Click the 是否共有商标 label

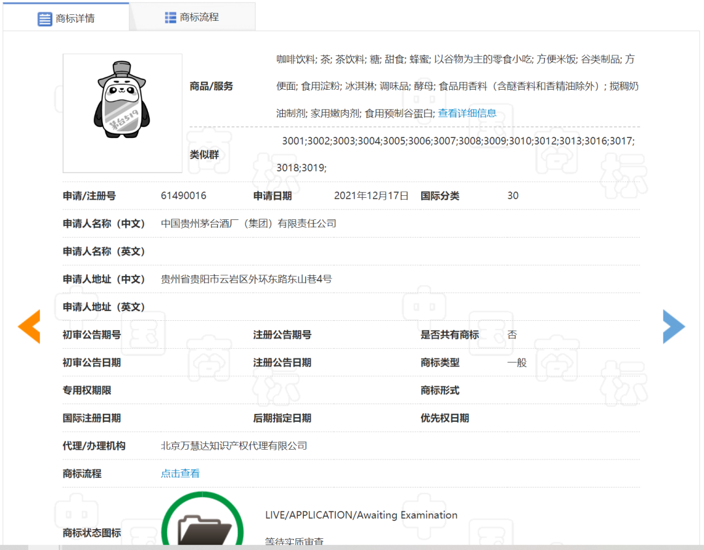coord(450,335)
